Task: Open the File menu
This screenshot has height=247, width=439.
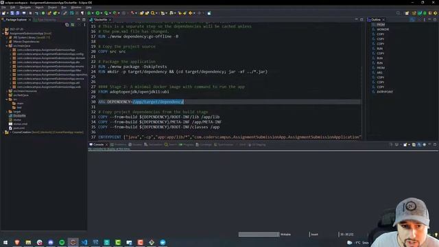Action: (x=3, y=8)
